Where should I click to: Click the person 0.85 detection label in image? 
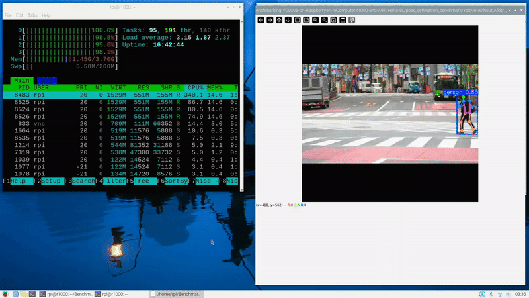coord(460,92)
